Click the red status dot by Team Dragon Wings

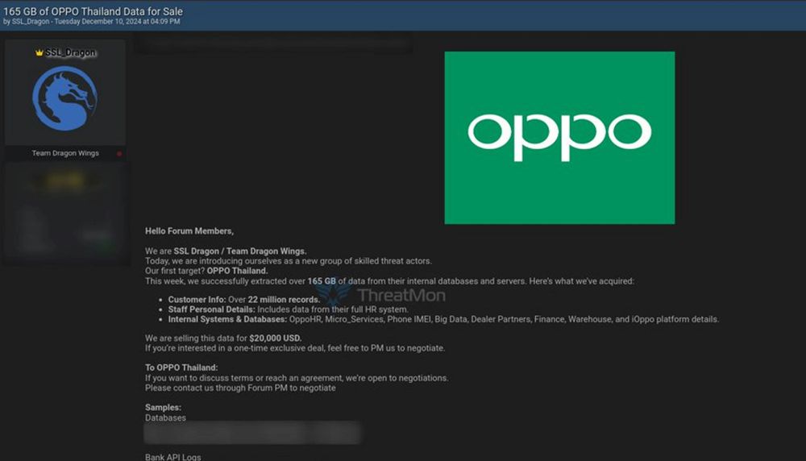click(119, 154)
